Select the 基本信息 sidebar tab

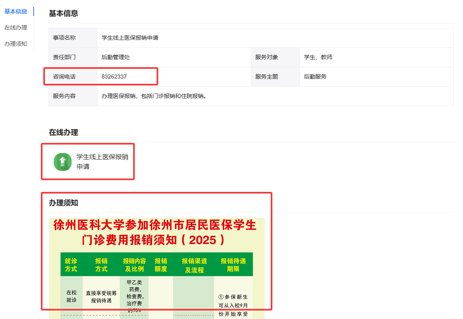click(x=16, y=11)
